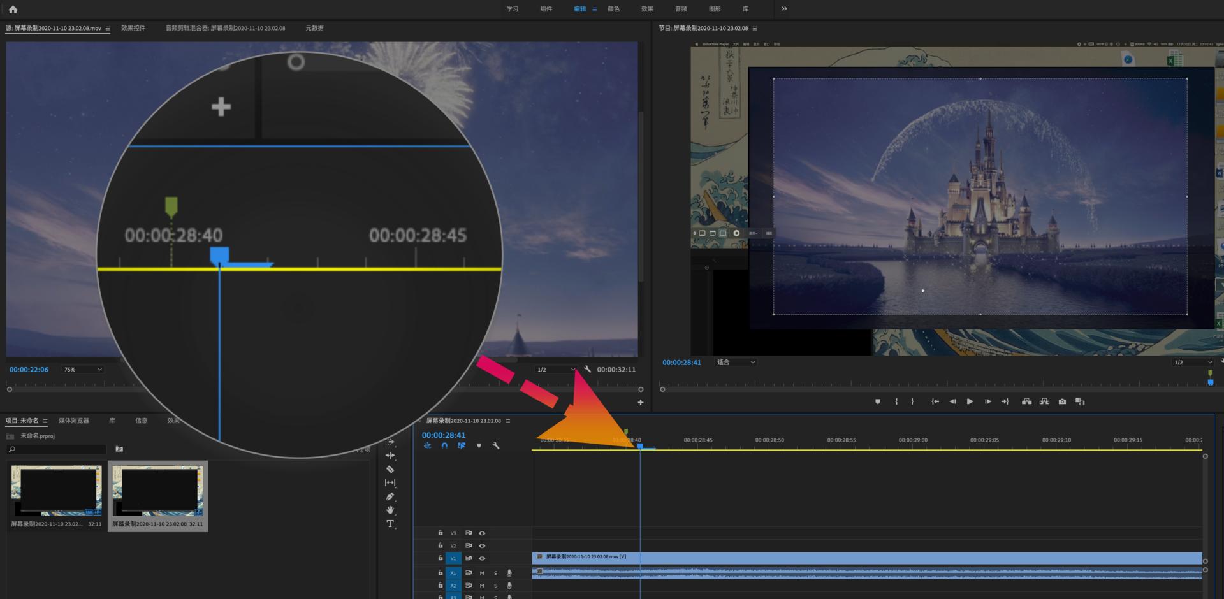Hide the V1 video track output

click(x=482, y=558)
